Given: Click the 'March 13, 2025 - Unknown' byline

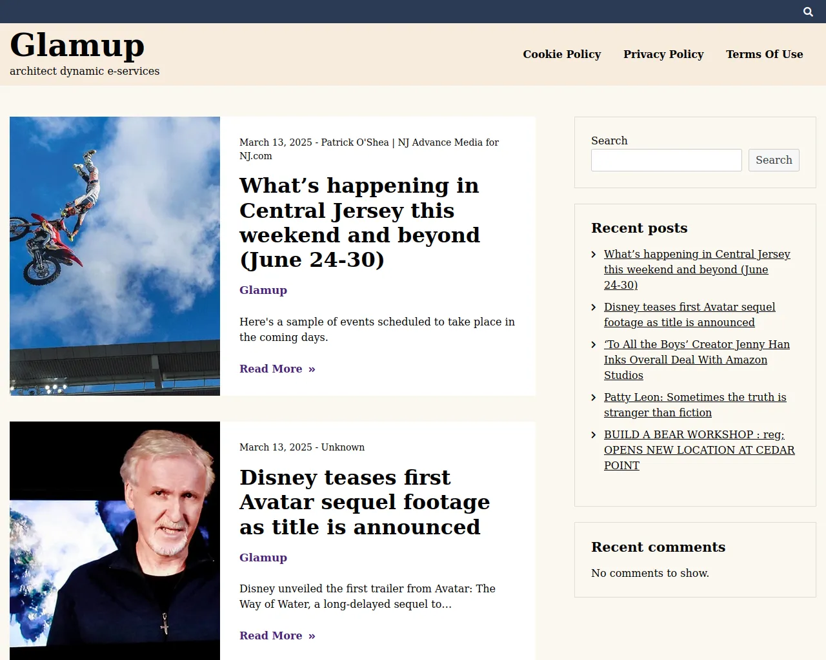Looking at the screenshot, I should tap(302, 447).
